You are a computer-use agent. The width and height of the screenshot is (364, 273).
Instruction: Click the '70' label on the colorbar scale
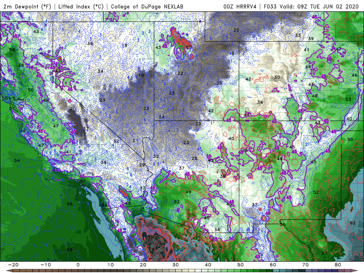305,265
